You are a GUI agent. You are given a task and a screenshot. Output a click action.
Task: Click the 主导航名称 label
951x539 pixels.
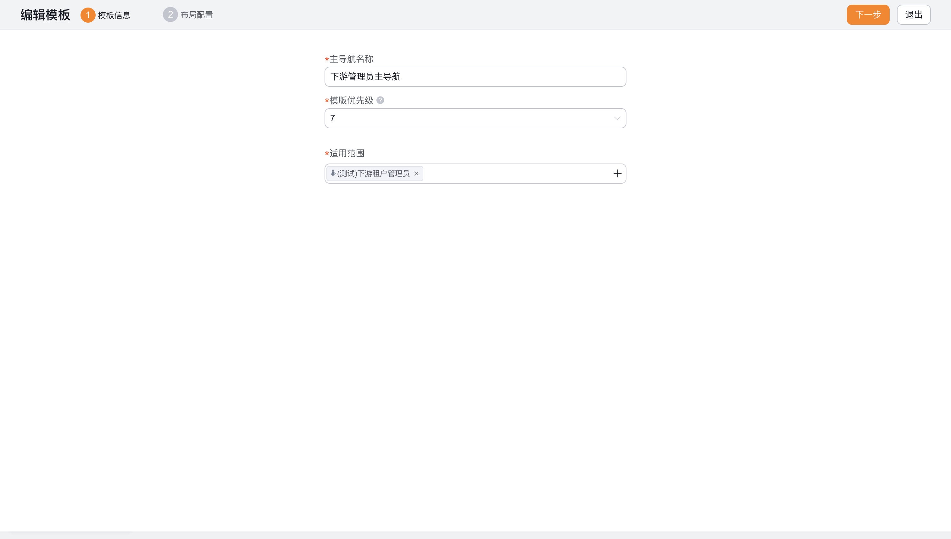(351, 59)
